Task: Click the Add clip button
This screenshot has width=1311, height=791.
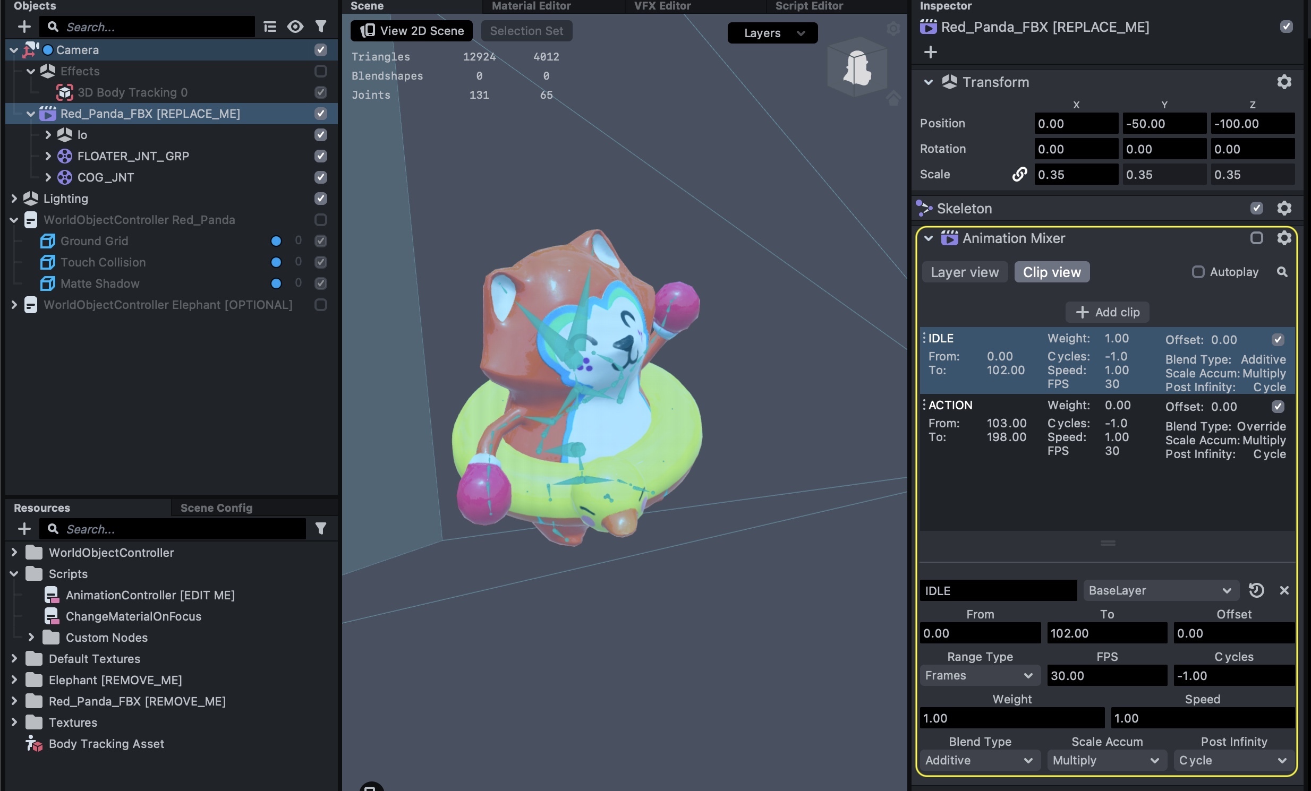Action: tap(1107, 312)
